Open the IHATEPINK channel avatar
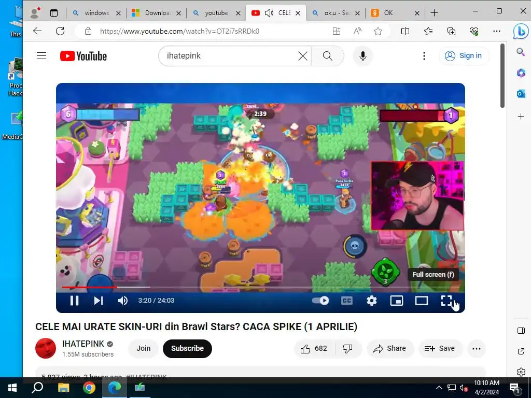Image resolution: width=531 pixels, height=398 pixels. [x=46, y=348]
